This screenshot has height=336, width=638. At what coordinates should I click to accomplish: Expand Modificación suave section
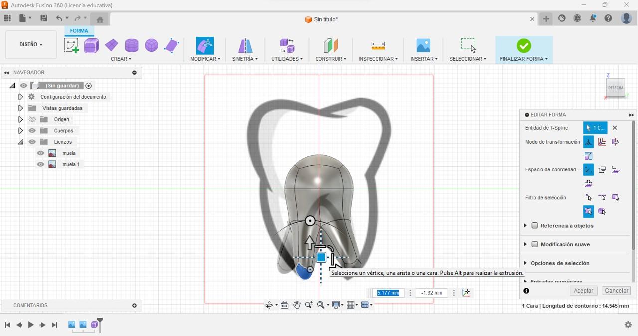coord(525,244)
